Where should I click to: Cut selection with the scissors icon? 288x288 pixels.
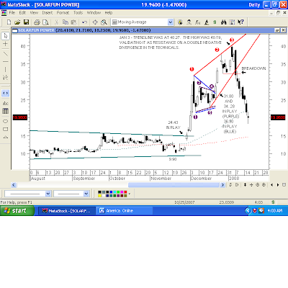56,22
